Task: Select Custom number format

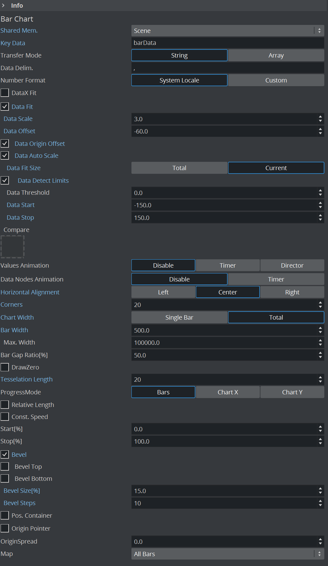Action: pyautogui.click(x=276, y=80)
